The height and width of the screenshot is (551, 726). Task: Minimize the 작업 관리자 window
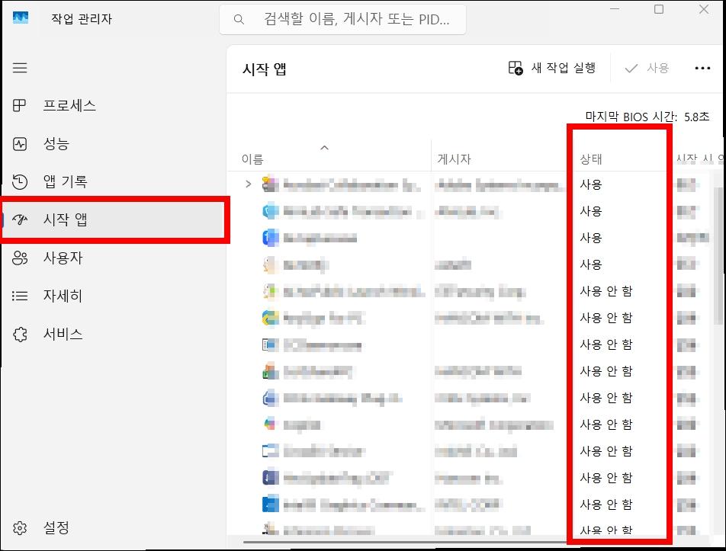[615, 9]
